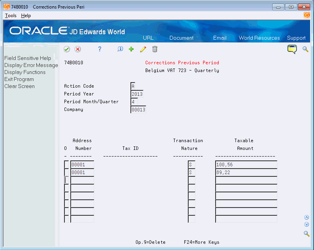
Task: Select Exit Program in sidebar
Action: coord(19,79)
